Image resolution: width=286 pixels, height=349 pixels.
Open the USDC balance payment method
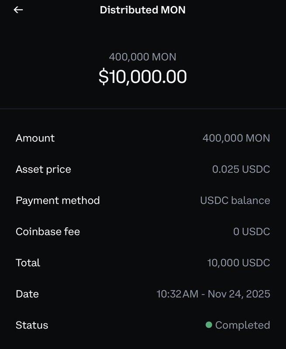point(235,200)
